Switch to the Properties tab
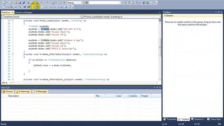The width and height of the screenshot is (224, 126). pyautogui.click(x=170, y=119)
